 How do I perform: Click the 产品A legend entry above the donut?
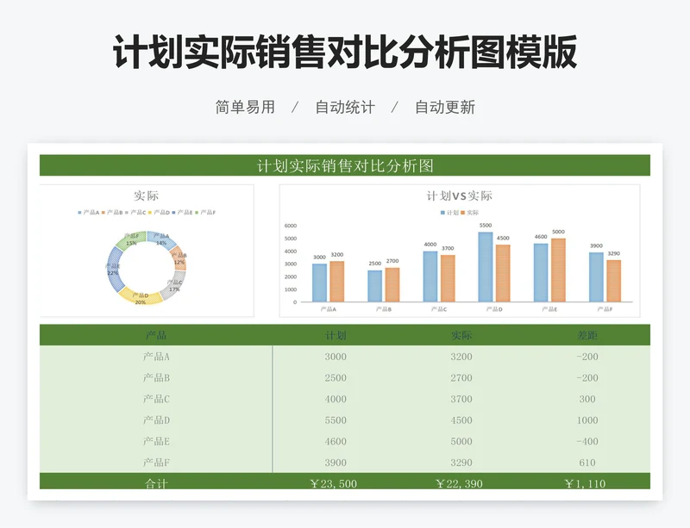[x=89, y=213]
